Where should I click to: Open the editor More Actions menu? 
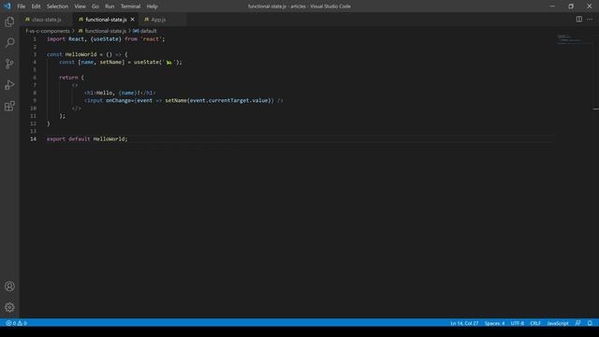(x=590, y=19)
